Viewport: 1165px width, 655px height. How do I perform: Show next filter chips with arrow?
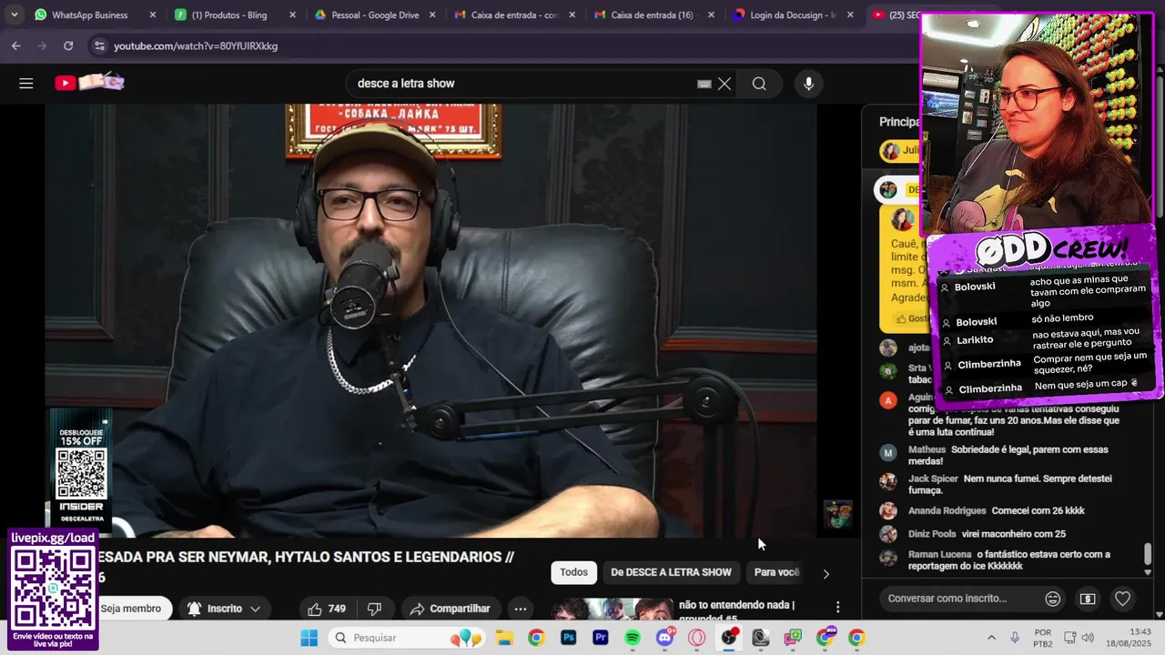coord(826,573)
